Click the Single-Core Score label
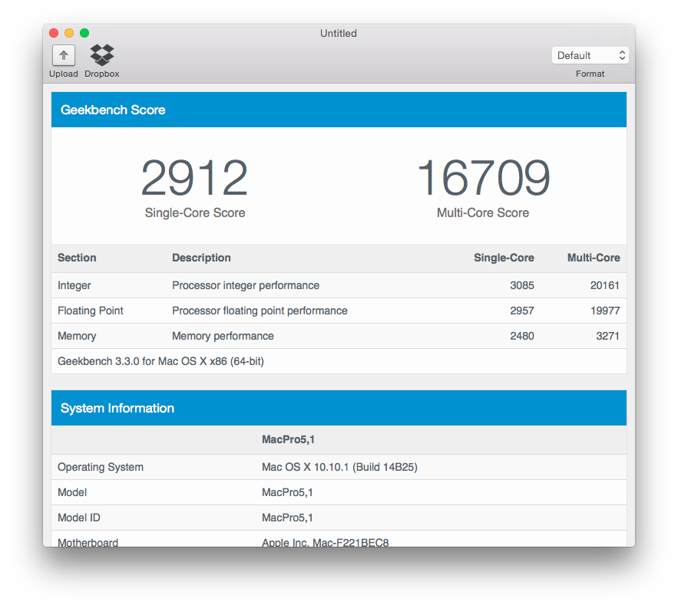 pos(195,213)
